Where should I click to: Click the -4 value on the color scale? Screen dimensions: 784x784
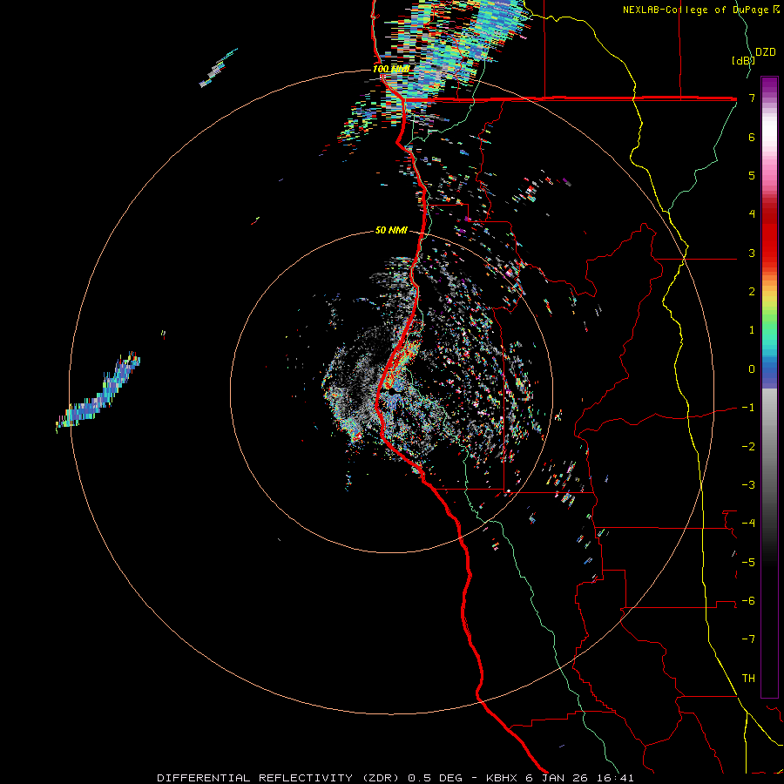[748, 523]
